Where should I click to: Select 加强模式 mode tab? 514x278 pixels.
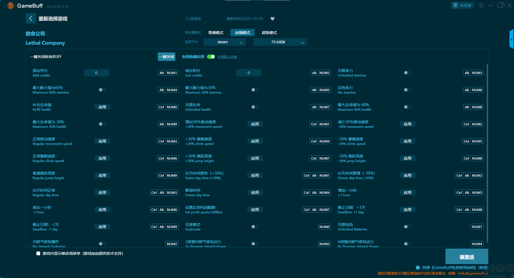pyautogui.click(x=243, y=33)
